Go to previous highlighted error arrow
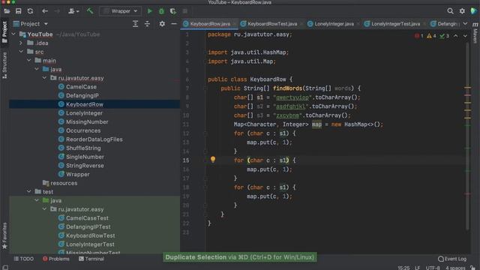The width and height of the screenshot is (480, 270). coord(455,36)
